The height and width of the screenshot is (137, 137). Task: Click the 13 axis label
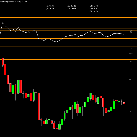131,48
